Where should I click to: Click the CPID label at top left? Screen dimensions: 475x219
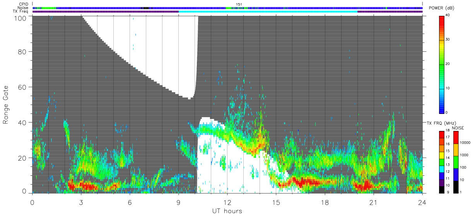pos(24,4)
